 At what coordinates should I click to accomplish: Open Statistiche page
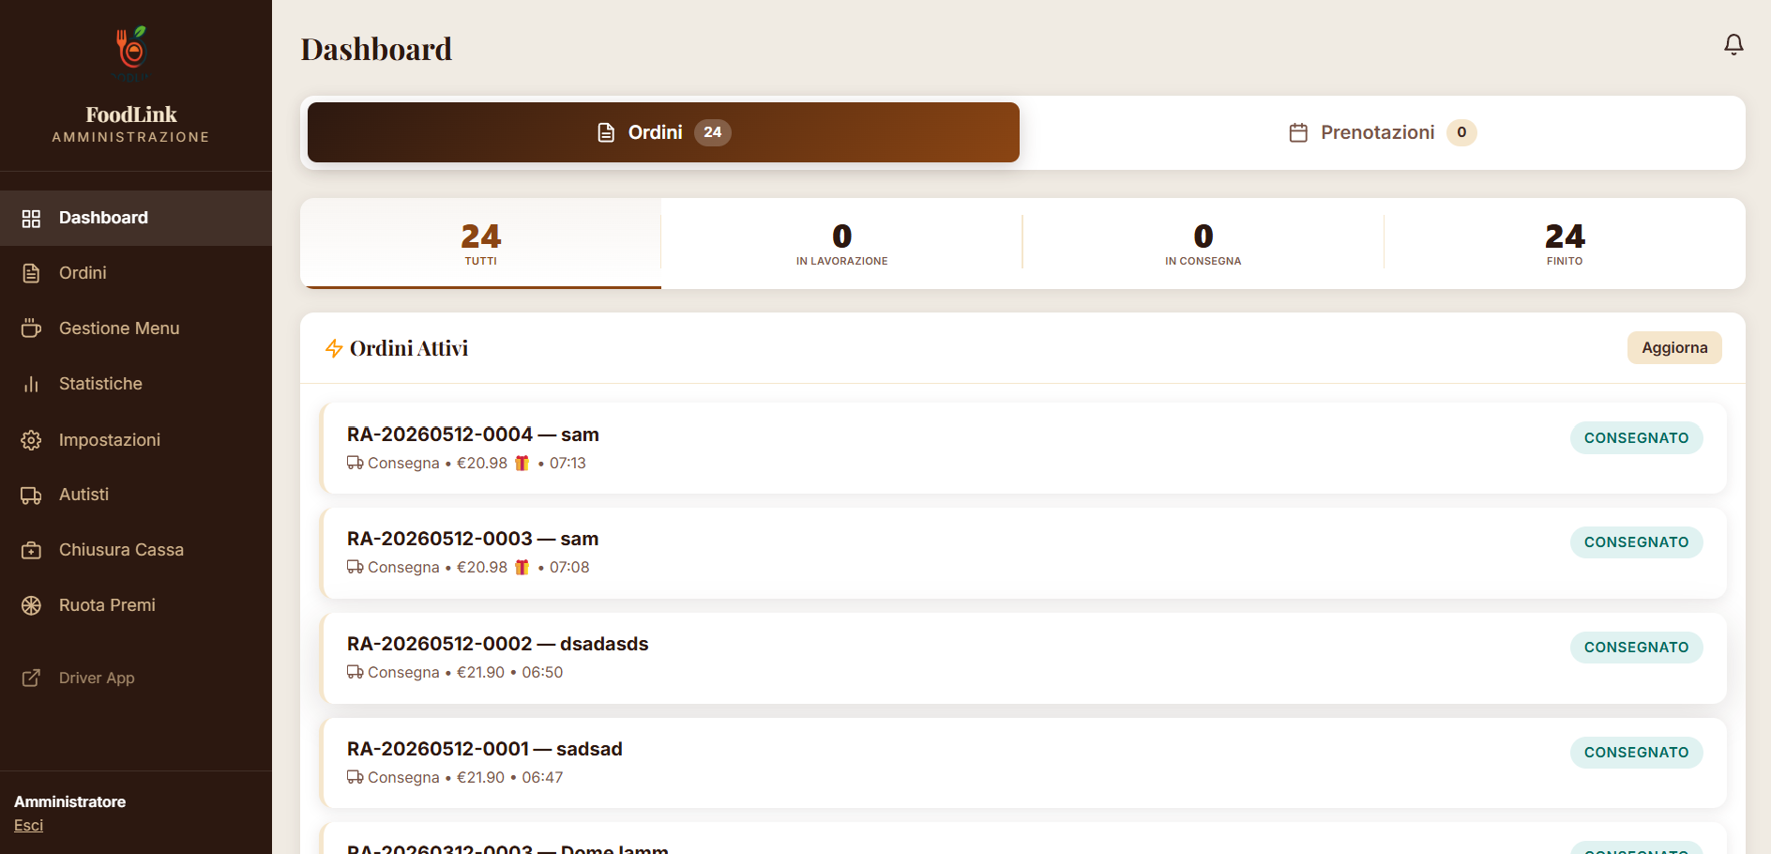136,384
